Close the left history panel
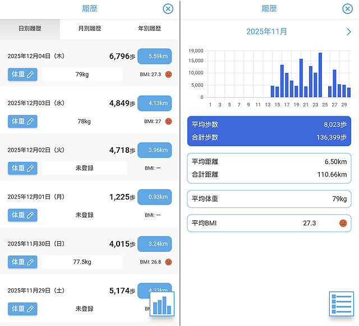 [168, 8]
